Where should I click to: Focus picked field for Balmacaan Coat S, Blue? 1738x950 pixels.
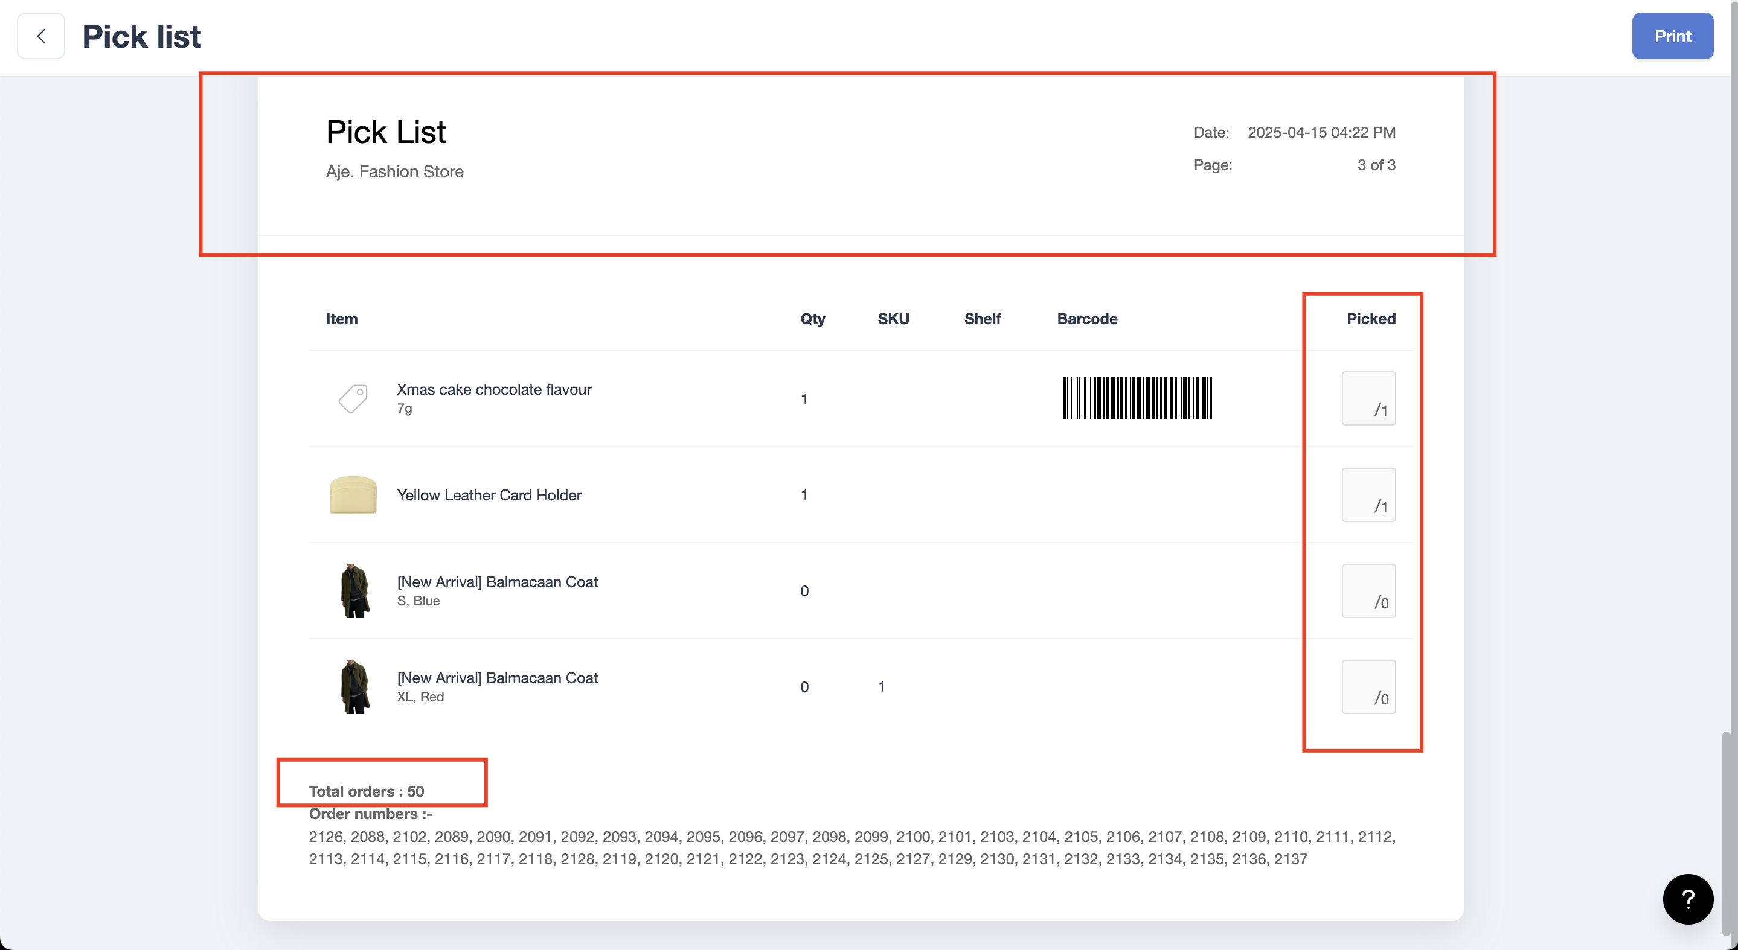click(1368, 591)
